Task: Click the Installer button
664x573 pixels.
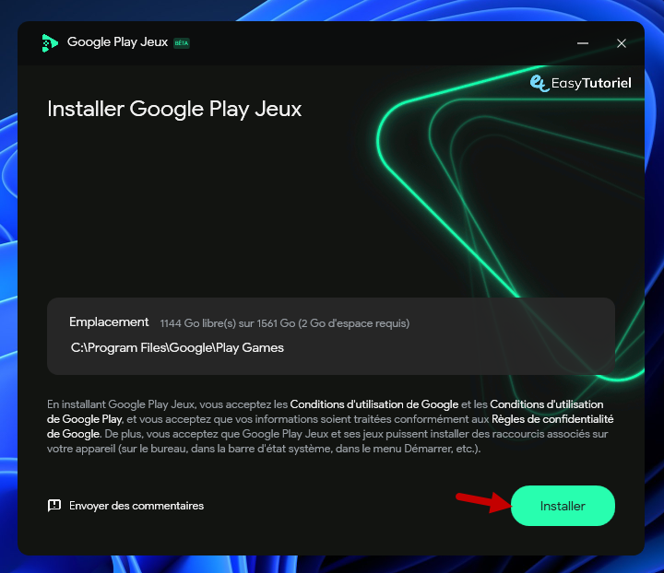Action: point(563,506)
